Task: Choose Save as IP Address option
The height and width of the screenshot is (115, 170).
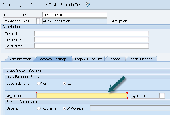Action: tap(64, 108)
